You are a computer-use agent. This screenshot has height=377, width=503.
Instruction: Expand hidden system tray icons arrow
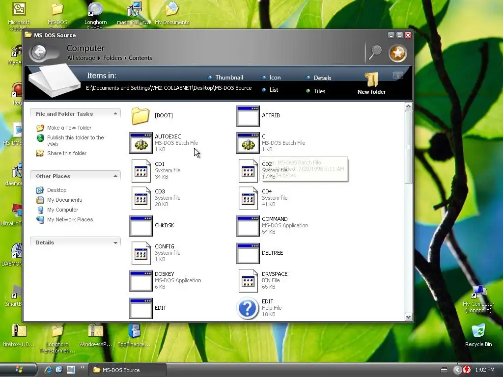pyautogui.click(x=457, y=370)
